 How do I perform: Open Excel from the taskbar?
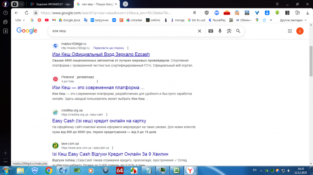click(176, 171)
